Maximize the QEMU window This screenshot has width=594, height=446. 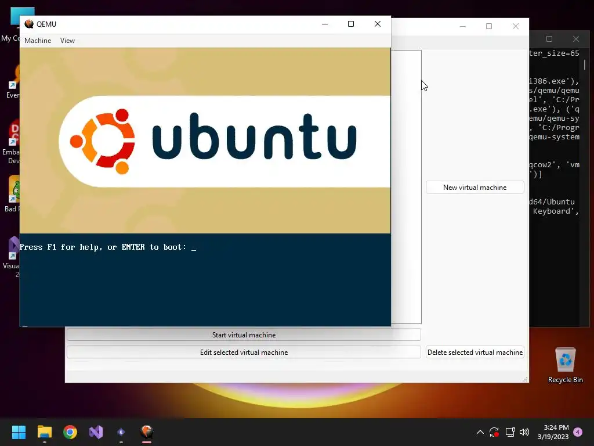tap(351, 24)
